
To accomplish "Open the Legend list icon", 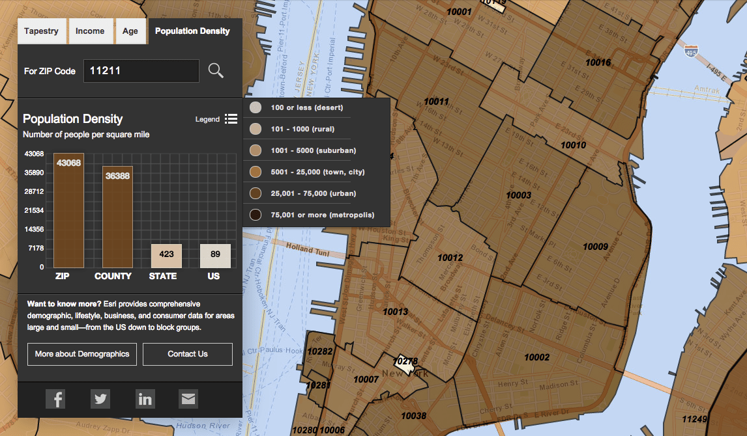I will 231,118.
